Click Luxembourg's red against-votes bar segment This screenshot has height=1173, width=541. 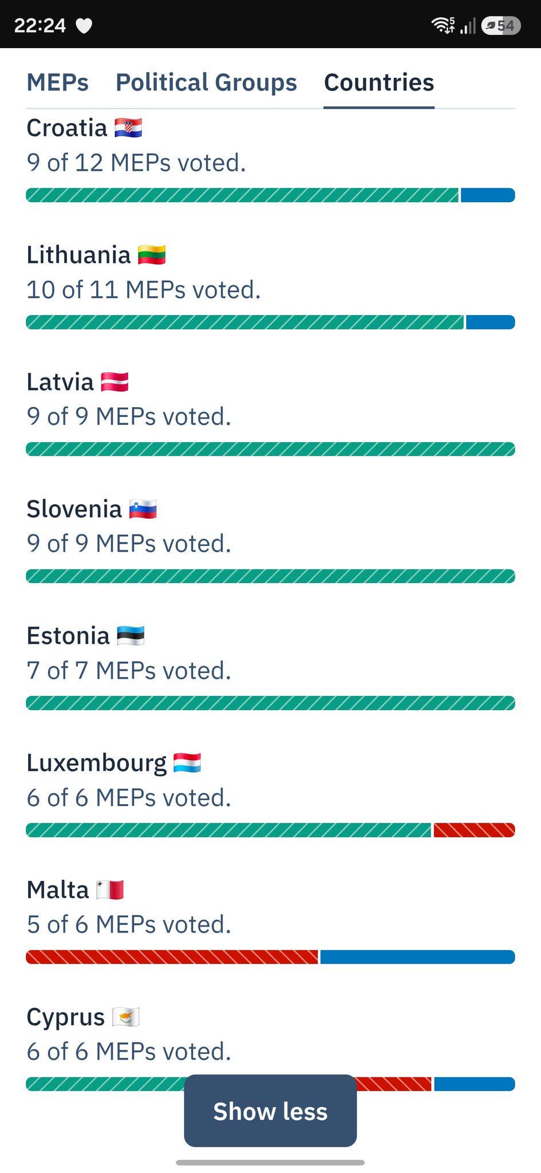(475, 830)
